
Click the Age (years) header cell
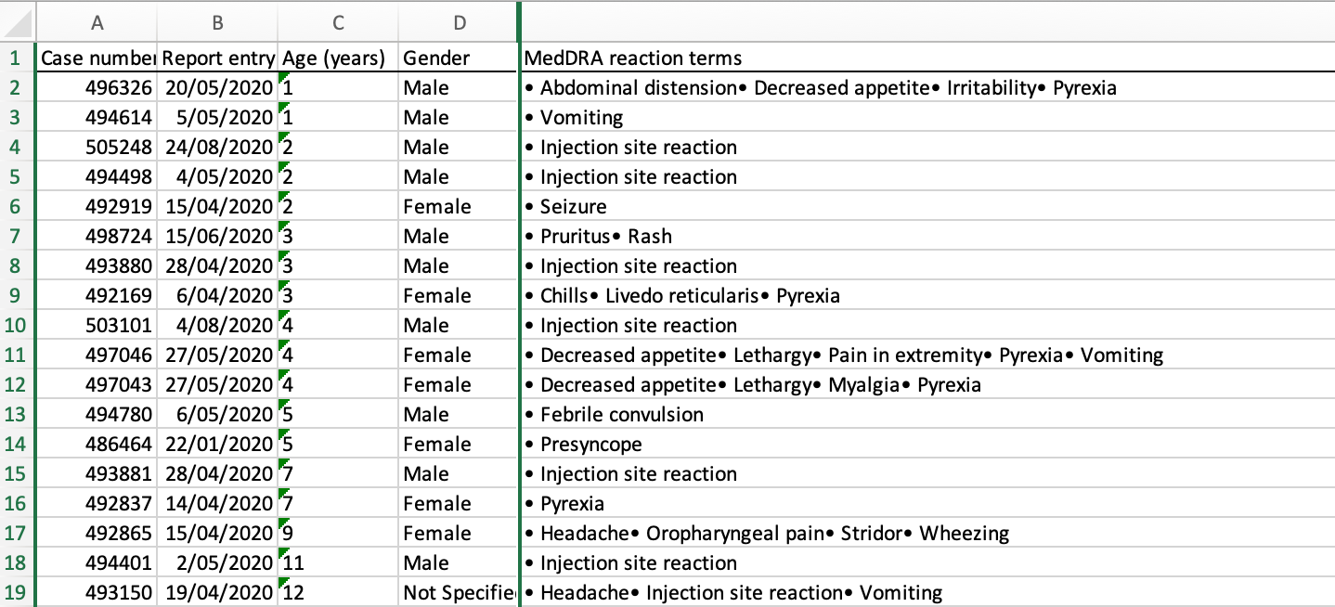click(338, 58)
